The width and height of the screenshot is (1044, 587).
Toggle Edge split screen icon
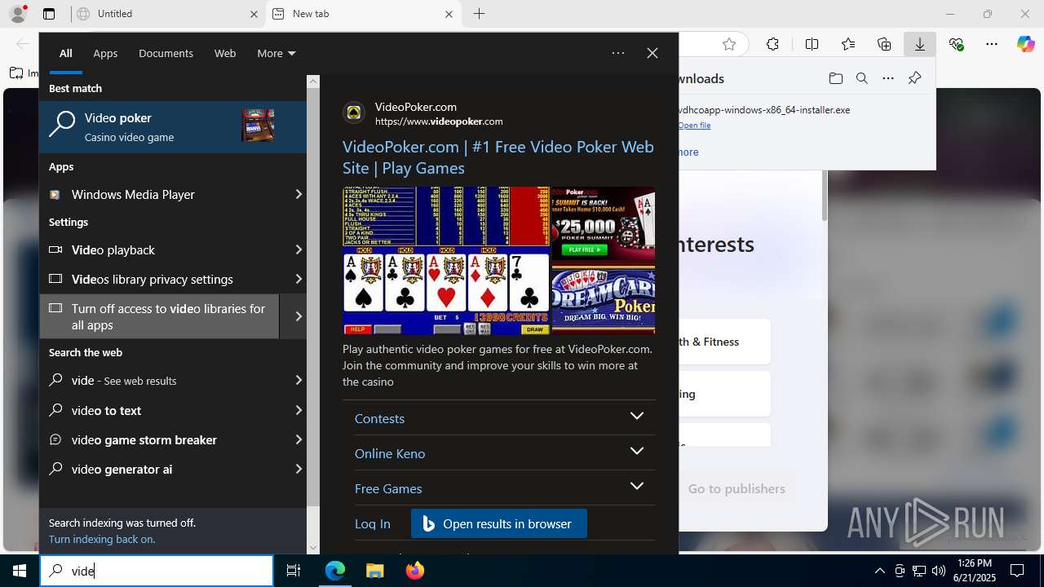[812, 45]
